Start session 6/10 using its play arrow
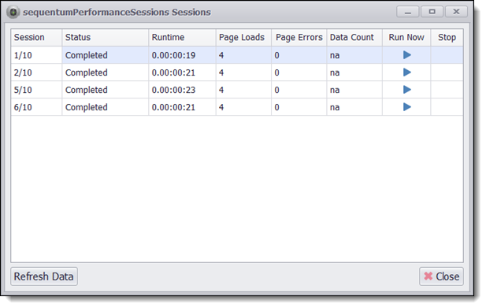486x308 pixels. coord(406,107)
